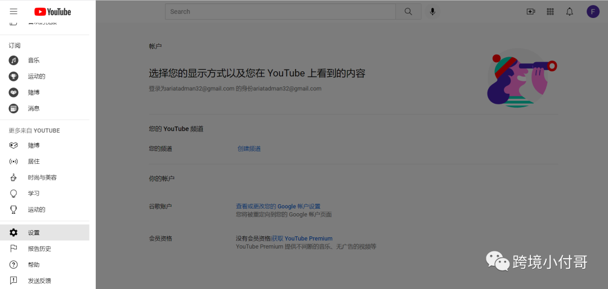Click the 发送反馈 feedback icon
The width and height of the screenshot is (608, 289).
pos(14,281)
